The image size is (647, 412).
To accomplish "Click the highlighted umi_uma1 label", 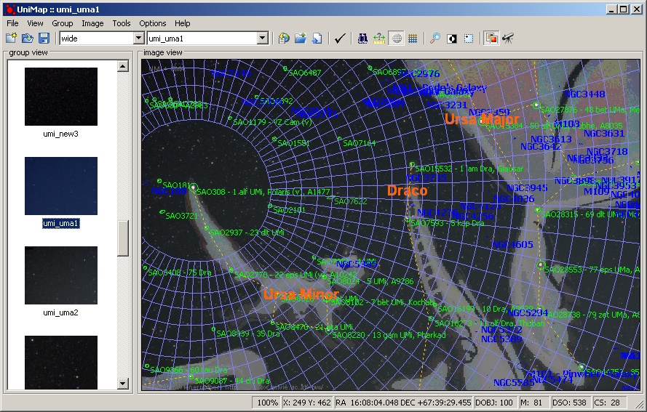I will 60,223.
